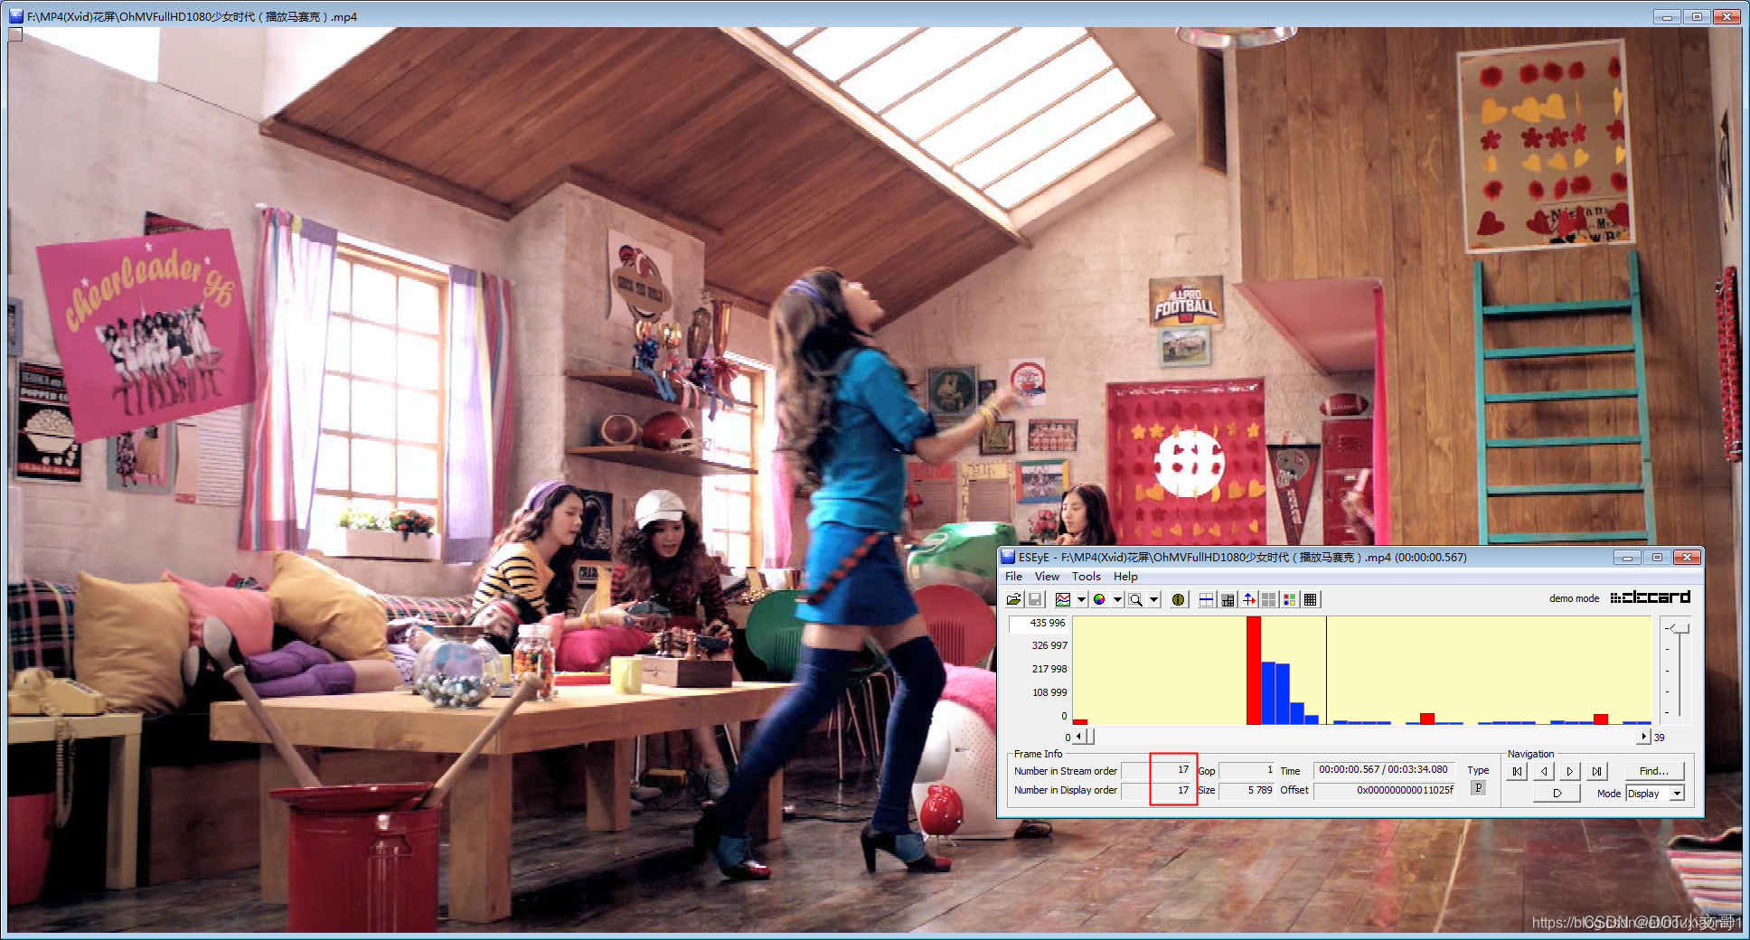Click the Offset hex value field

[1384, 790]
